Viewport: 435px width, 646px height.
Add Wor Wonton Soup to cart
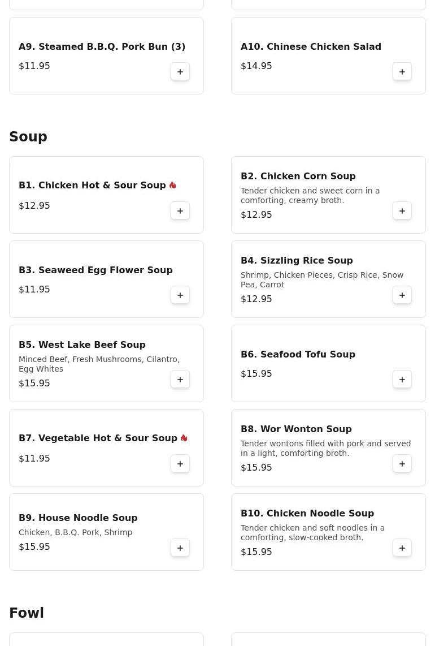pos(402,464)
